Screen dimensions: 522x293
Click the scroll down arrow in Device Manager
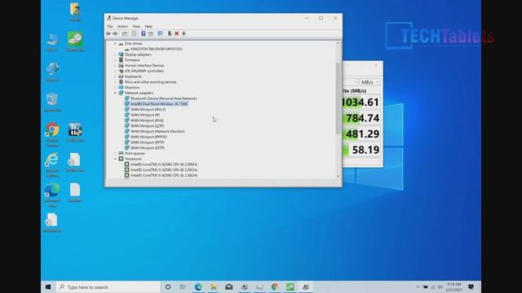click(338, 177)
